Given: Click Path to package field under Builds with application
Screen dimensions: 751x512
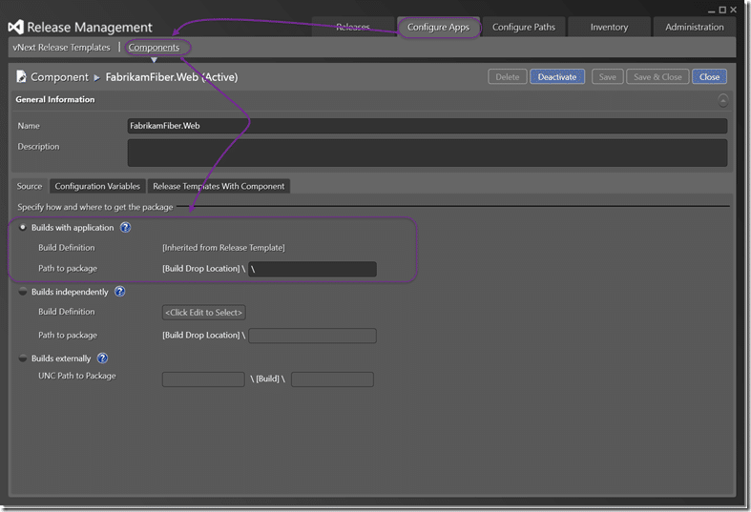Looking at the screenshot, I should pyautogui.click(x=312, y=269).
